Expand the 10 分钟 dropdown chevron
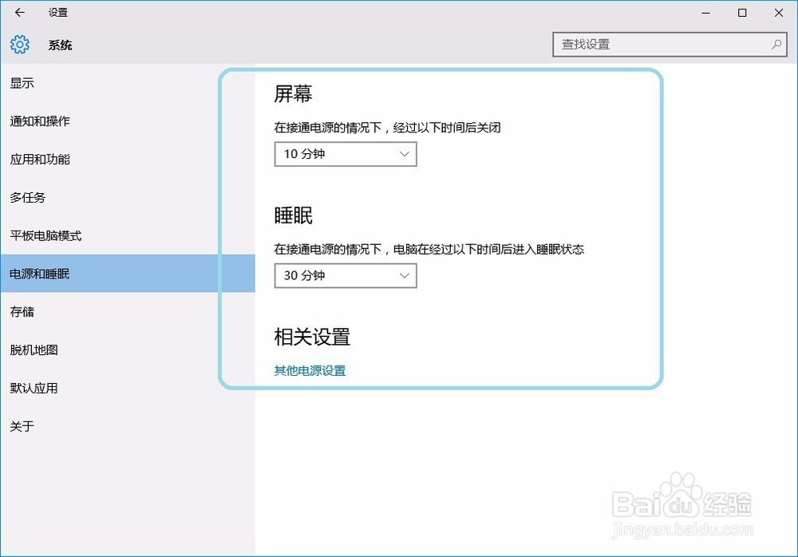Viewport: 798px width, 557px height. coord(404,154)
